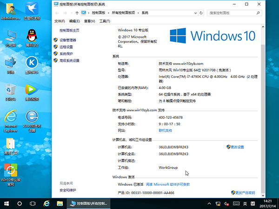Open 远程设置 in the sidebar
This screenshot has width=279, height=209.
(x=66, y=47)
